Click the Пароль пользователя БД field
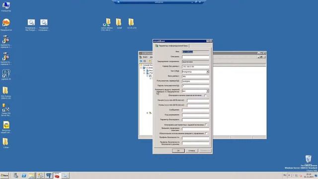The height and width of the screenshot is (179, 318). pyautogui.click(x=195, y=86)
